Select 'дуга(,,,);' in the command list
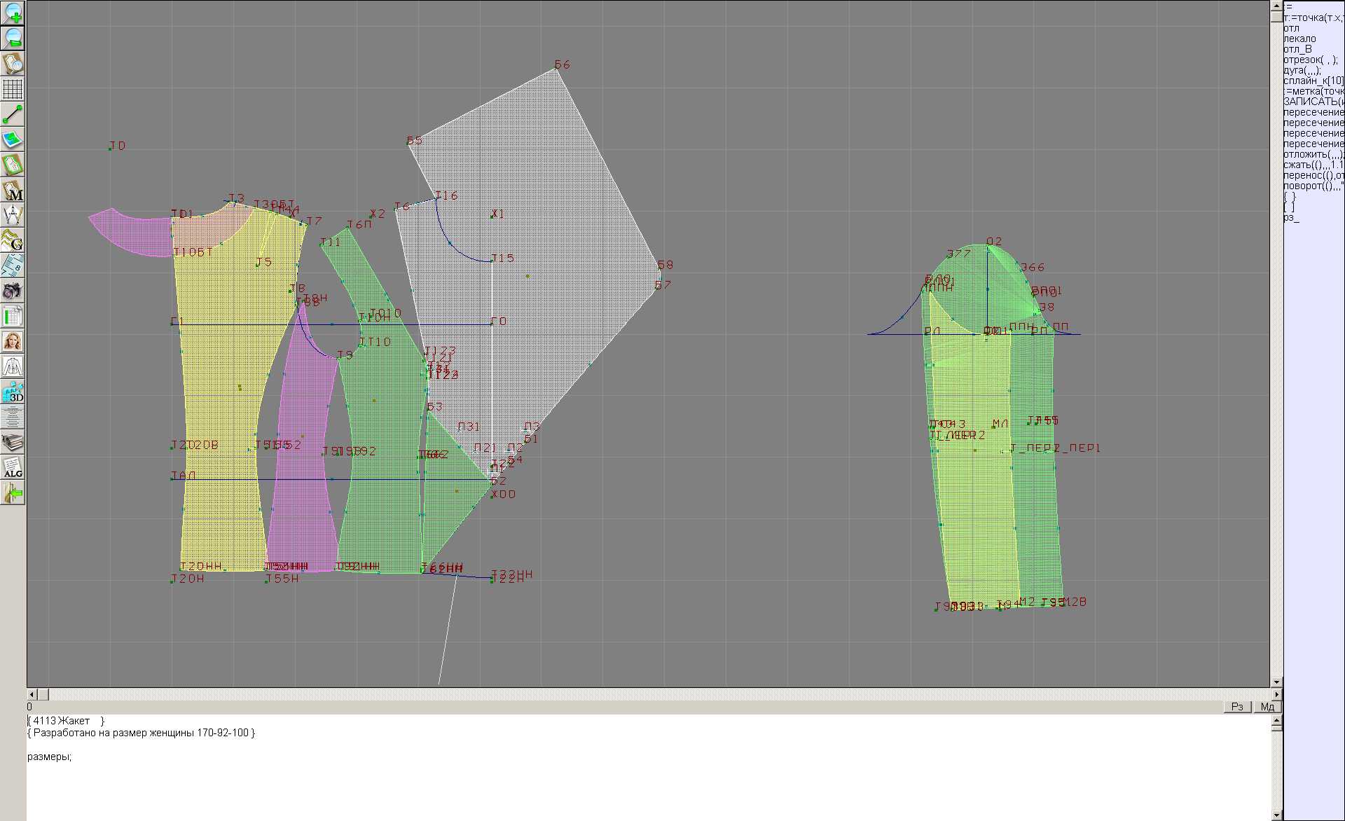The width and height of the screenshot is (1345, 821). pyautogui.click(x=1302, y=70)
